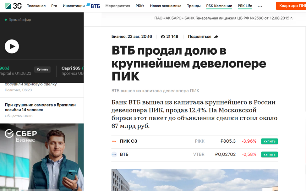Click Прямой эфир label

(20, 20)
